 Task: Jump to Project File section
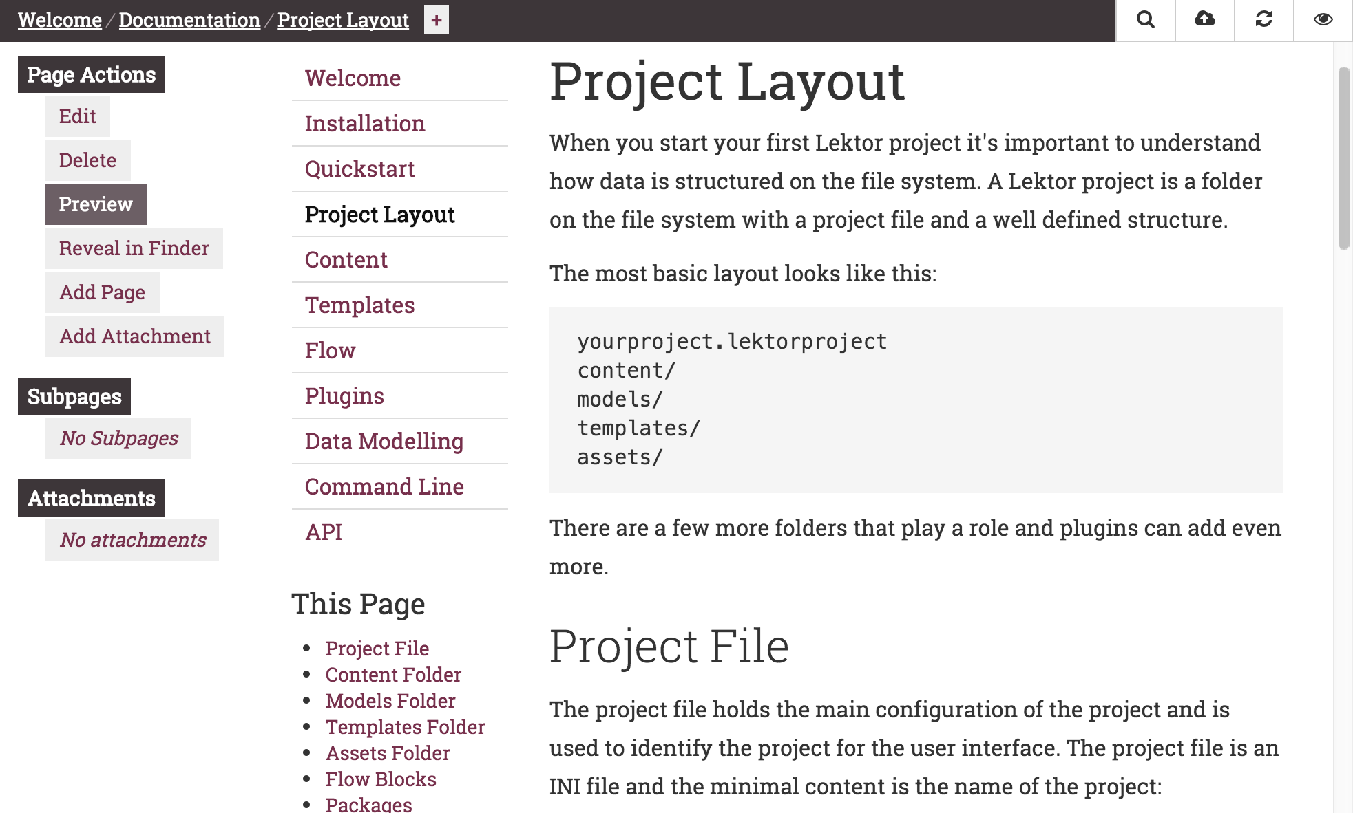[377, 649]
